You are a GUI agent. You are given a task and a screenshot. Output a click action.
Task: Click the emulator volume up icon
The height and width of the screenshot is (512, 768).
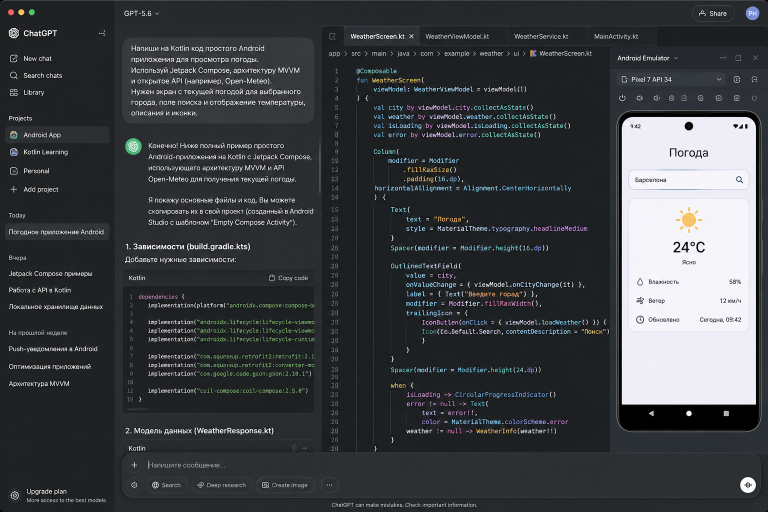click(x=639, y=98)
